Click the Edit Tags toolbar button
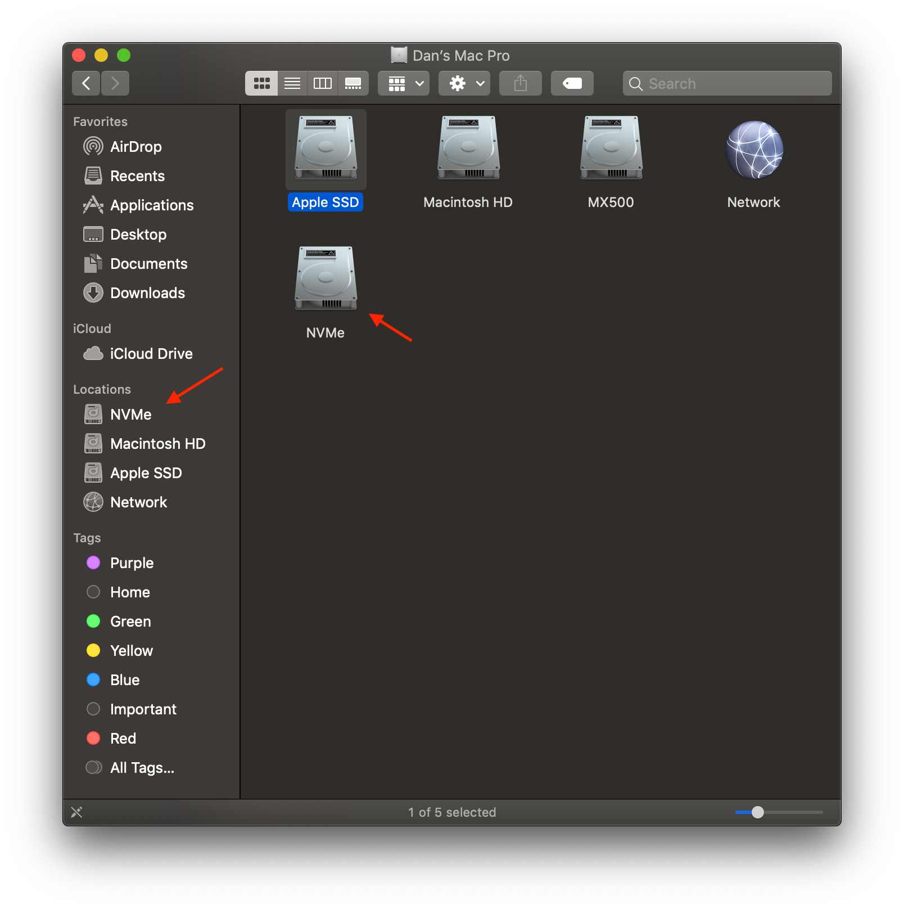 (x=572, y=83)
